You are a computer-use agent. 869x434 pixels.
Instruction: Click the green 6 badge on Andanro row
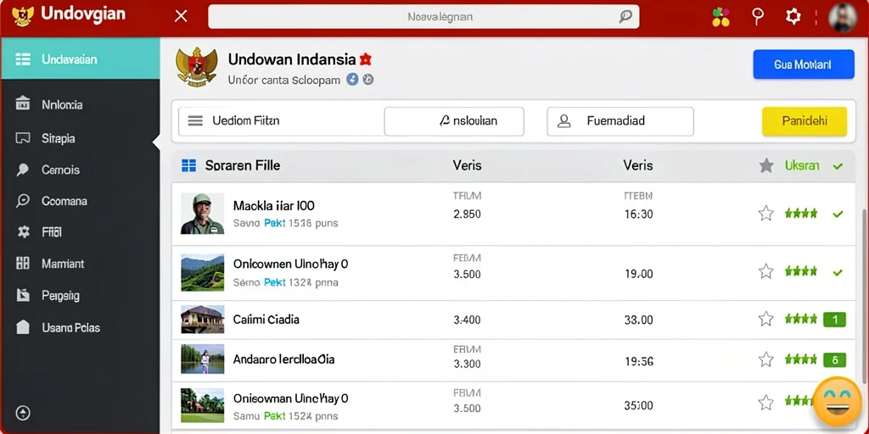click(835, 360)
